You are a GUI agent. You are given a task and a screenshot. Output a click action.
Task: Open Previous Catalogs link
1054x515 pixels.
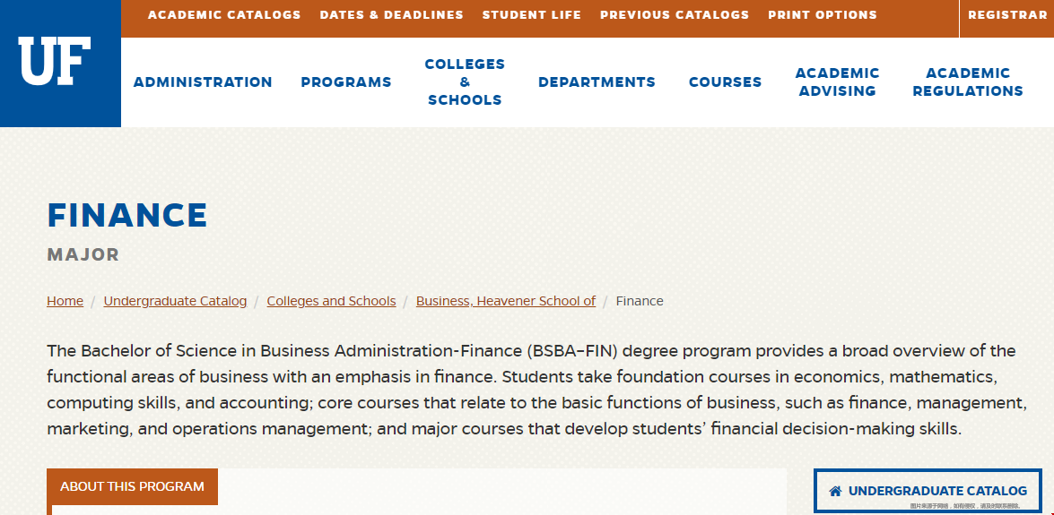click(675, 14)
